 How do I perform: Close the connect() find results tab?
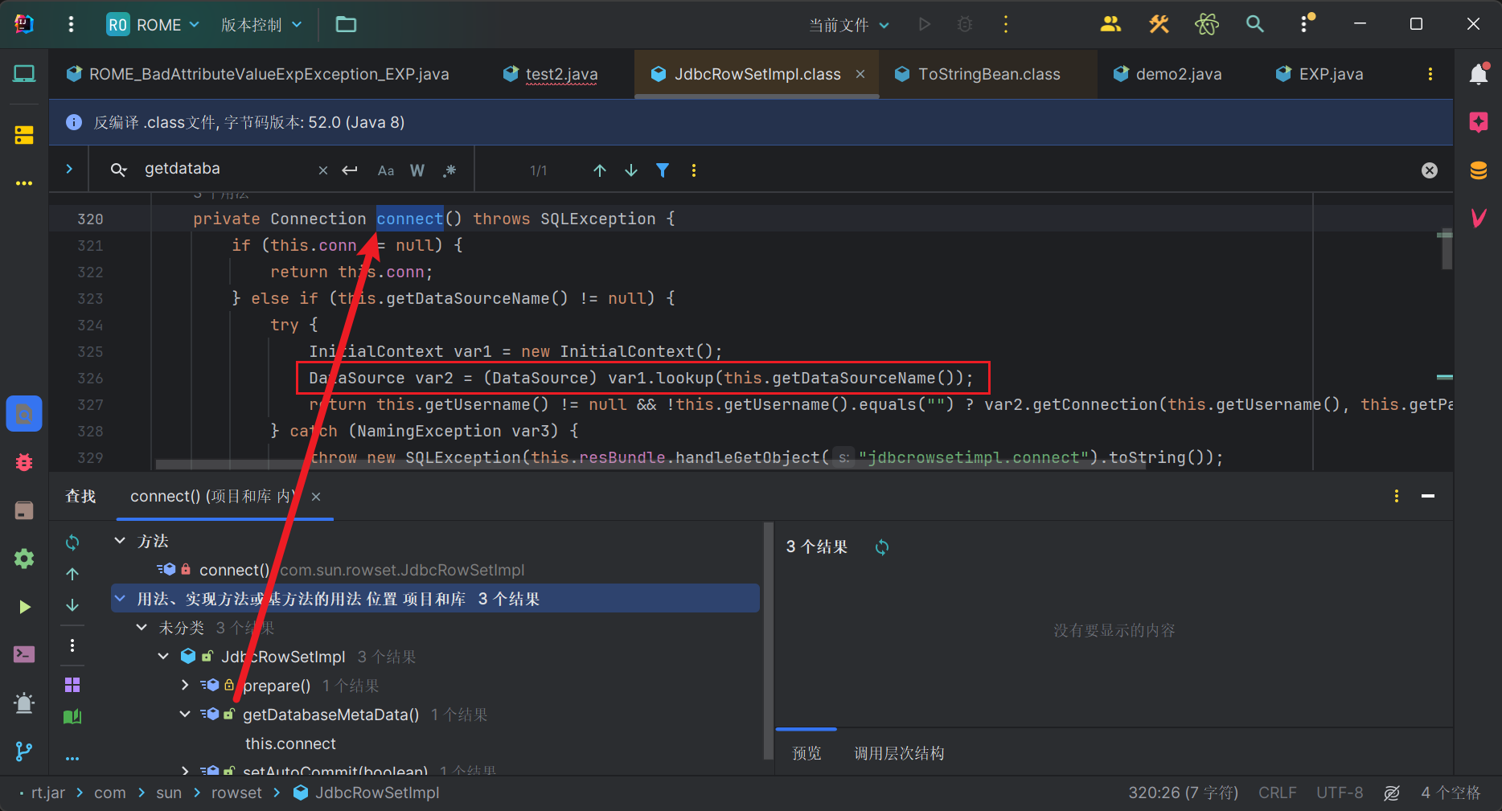[x=316, y=497]
